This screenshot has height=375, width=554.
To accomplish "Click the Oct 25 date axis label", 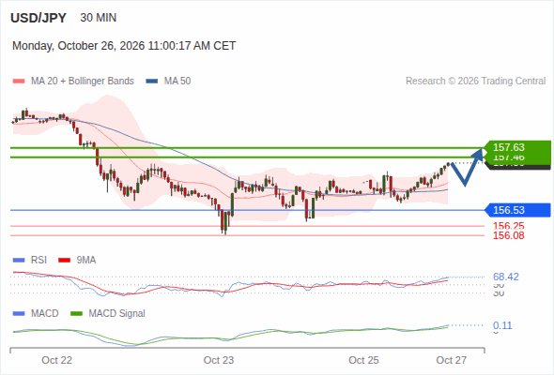I will click(363, 360).
